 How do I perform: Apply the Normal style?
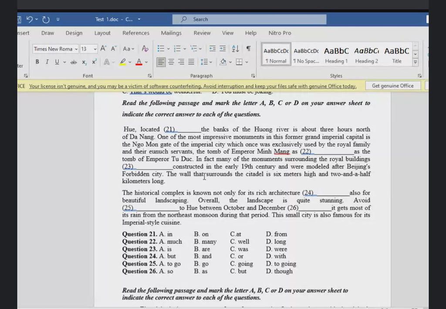click(276, 54)
